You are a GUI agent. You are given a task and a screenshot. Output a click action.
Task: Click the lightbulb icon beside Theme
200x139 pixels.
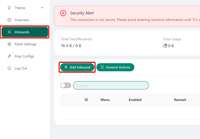[9, 8]
